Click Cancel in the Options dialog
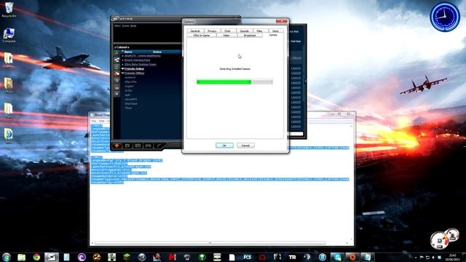The image size is (466, 262). (245, 146)
